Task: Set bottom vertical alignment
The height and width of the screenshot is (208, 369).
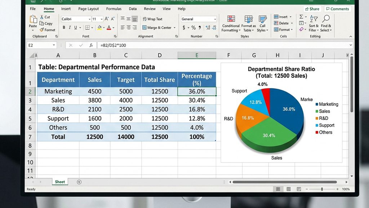Action: (135, 19)
